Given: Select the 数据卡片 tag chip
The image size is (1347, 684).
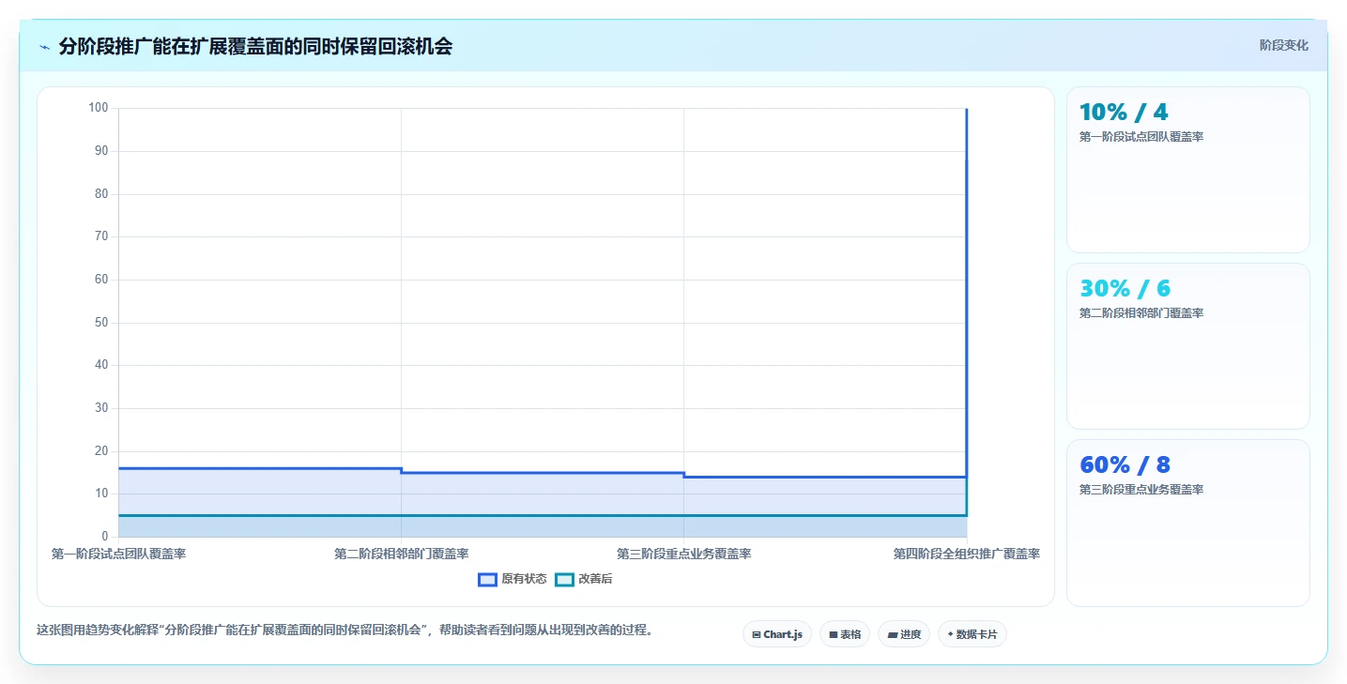Looking at the screenshot, I should [972, 634].
